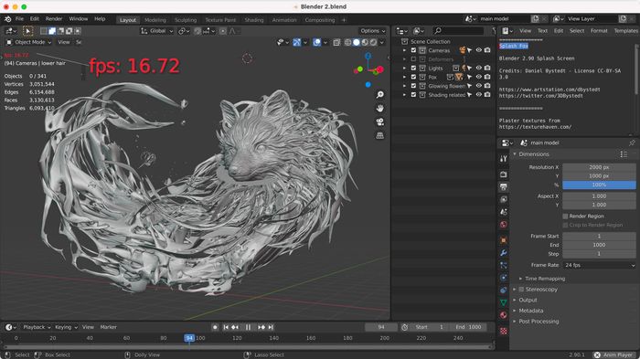Click the pan view hand icon
The width and height of the screenshot is (640, 359).
coord(380,108)
